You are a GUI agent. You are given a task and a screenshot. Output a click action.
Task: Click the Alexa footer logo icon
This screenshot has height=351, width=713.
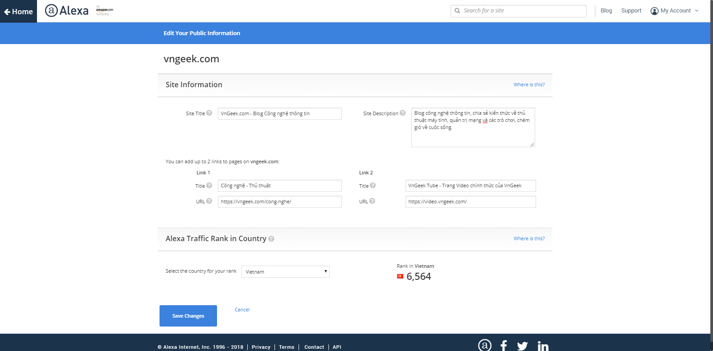pyautogui.click(x=485, y=345)
